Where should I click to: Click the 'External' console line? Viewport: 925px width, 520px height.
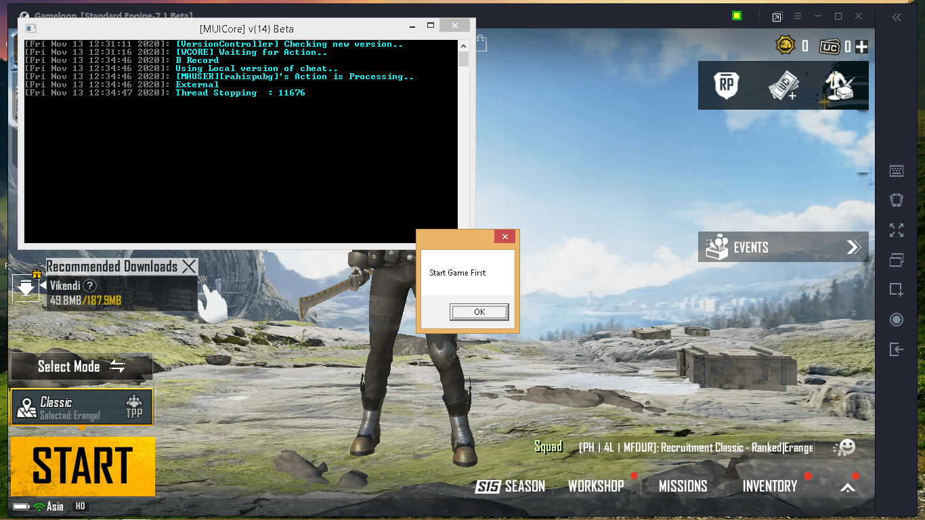197,85
